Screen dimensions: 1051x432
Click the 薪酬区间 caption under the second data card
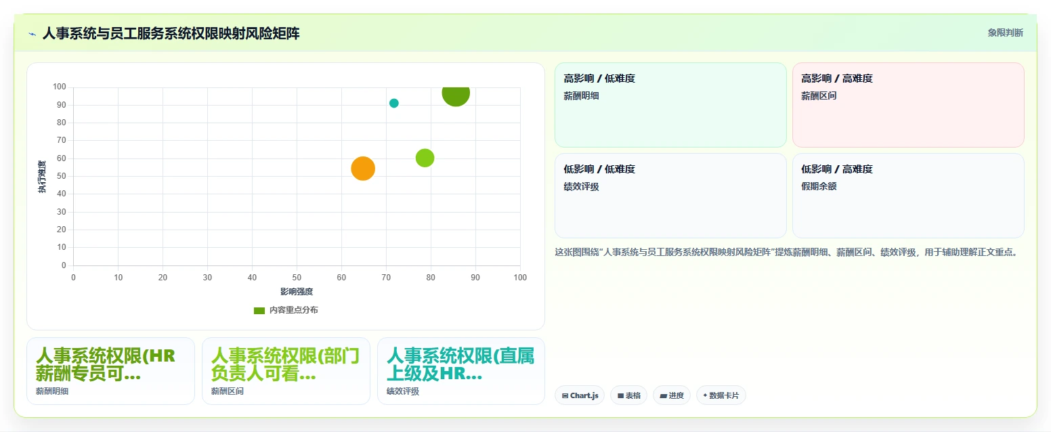click(x=228, y=391)
